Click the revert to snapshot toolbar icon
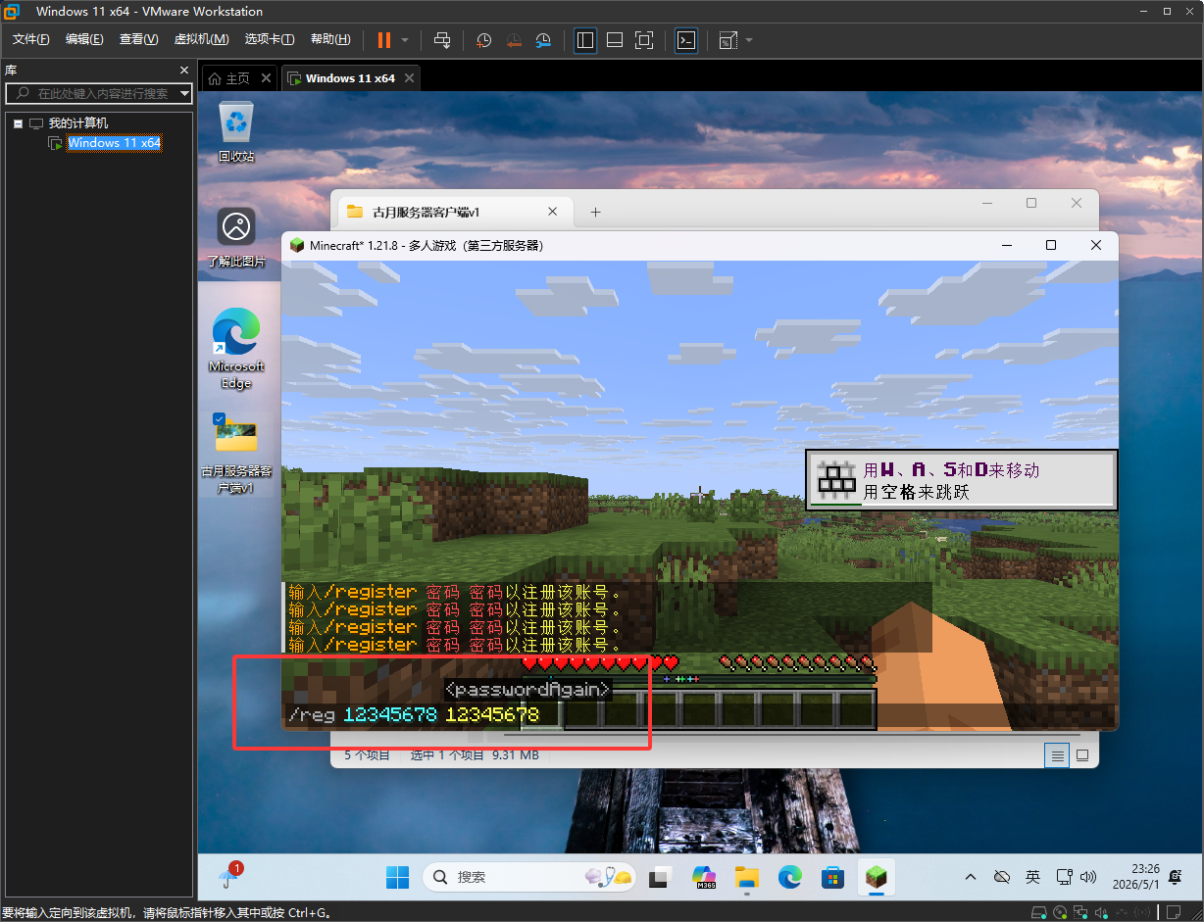This screenshot has height=922, width=1204. [514, 40]
